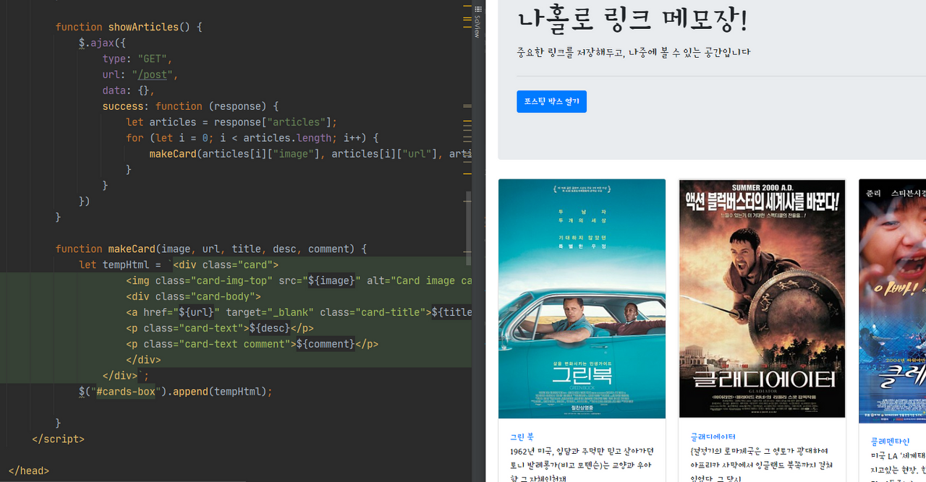
Task: Open the 클레멘타인 card title link
Action: click(x=890, y=441)
